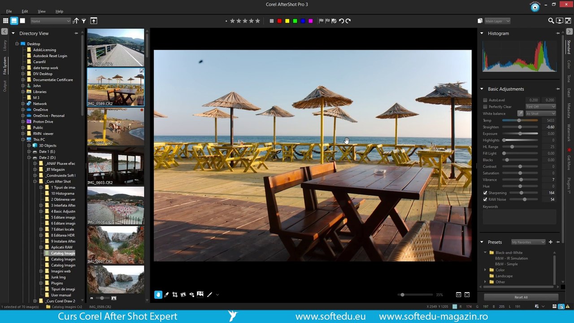Open the Get More tab
Image resolution: width=574 pixels, height=323 pixels.
coord(569,158)
